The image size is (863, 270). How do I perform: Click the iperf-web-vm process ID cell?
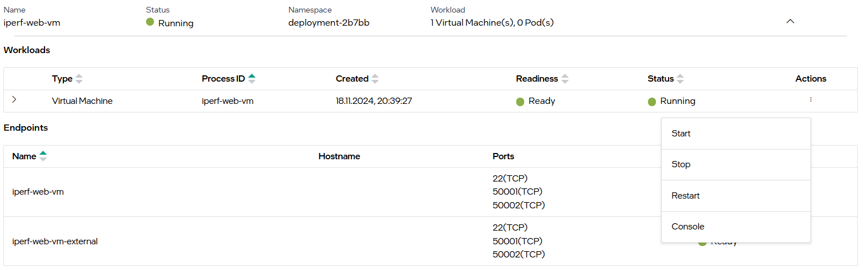tap(228, 101)
